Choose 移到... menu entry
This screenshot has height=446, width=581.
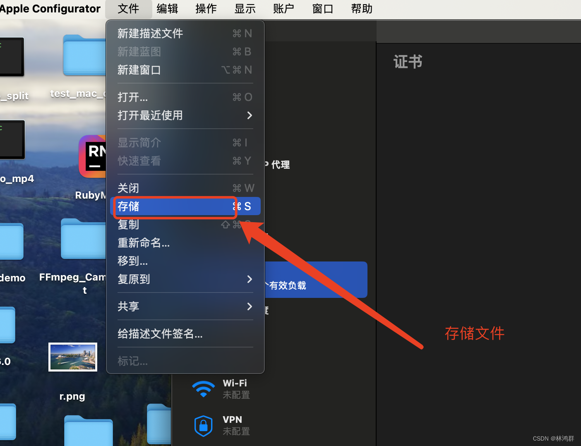[185, 261]
